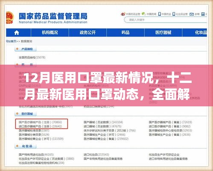Open 医疗器械生产企业（备案）(2636)
This screenshot has height=171, width=213.
point(169,134)
